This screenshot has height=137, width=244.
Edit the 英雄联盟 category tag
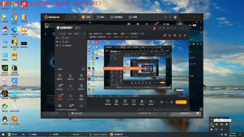(x=97, y=37)
